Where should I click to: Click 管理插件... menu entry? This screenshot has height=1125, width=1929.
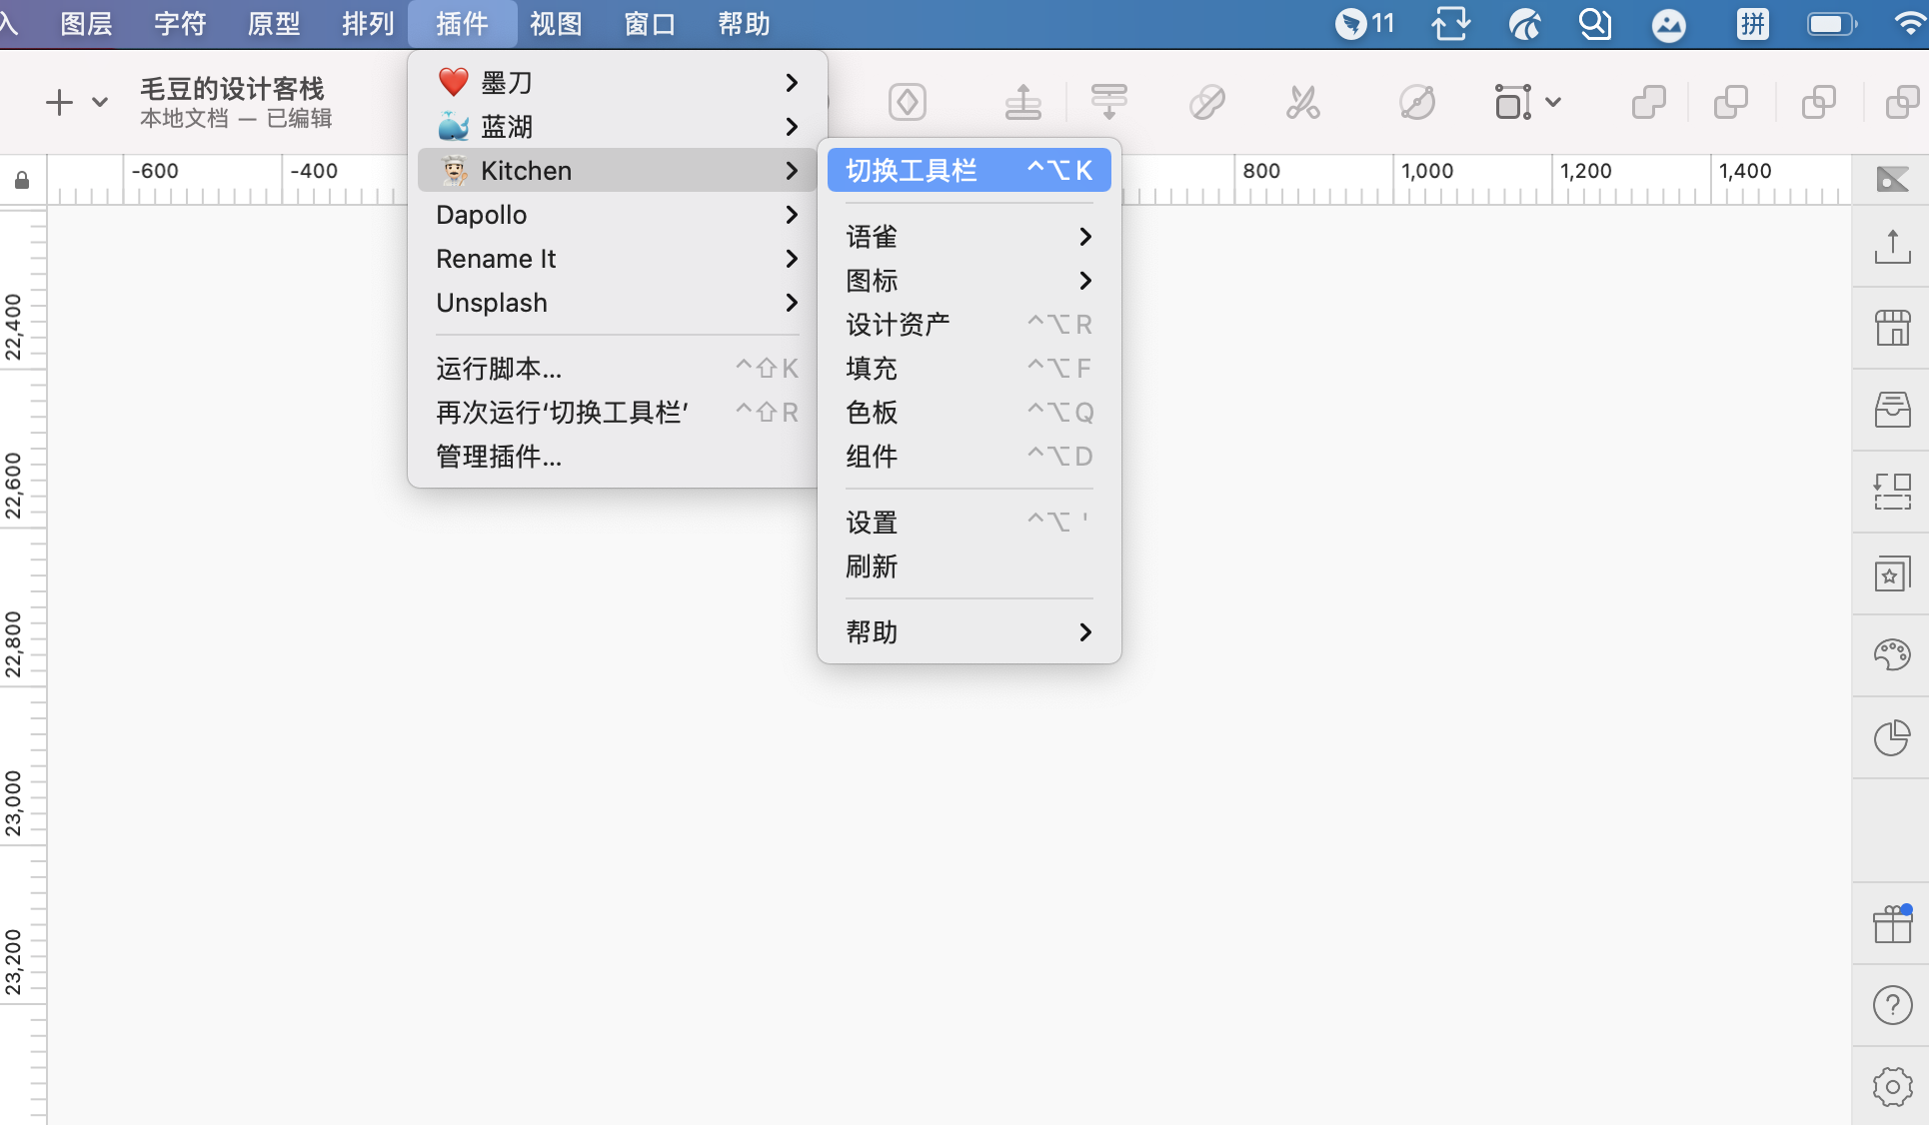499,457
